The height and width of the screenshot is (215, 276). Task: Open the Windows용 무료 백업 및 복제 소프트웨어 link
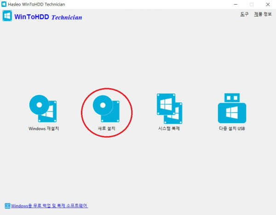tap(49, 206)
